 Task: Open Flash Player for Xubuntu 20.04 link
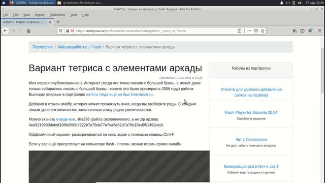coord(251,112)
